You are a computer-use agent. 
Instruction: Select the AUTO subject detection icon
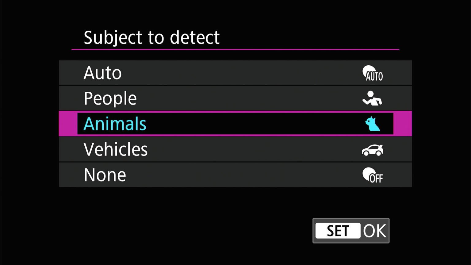pyautogui.click(x=373, y=73)
